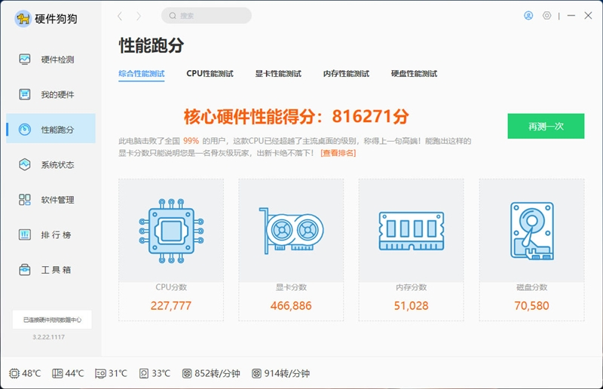Open the 显卡性能测试 tab
This screenshot has width=603, height=389.
[x=278, y=73]
